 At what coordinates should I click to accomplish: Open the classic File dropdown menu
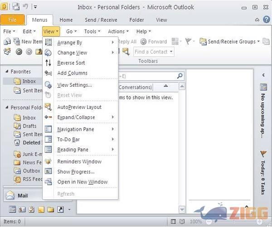point(9,31)
